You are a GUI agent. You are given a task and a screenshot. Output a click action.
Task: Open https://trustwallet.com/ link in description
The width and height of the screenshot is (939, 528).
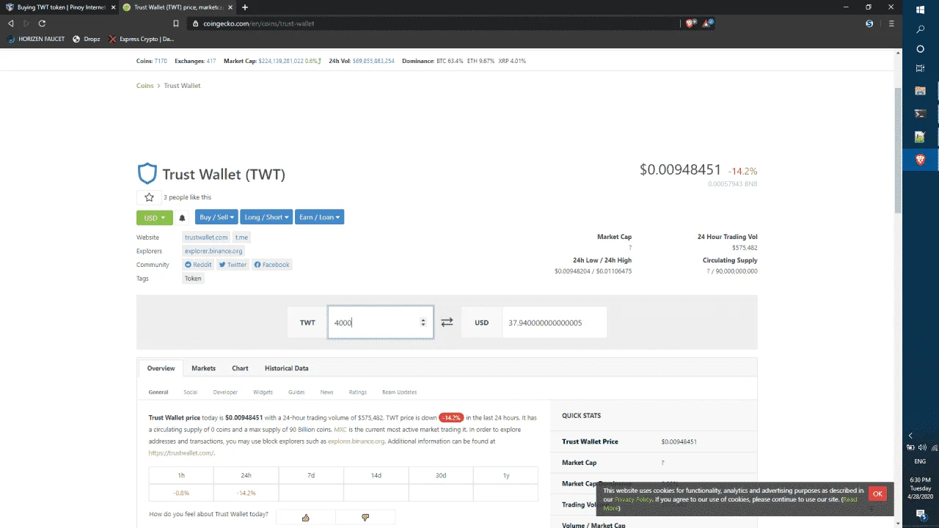coord(181,453)
